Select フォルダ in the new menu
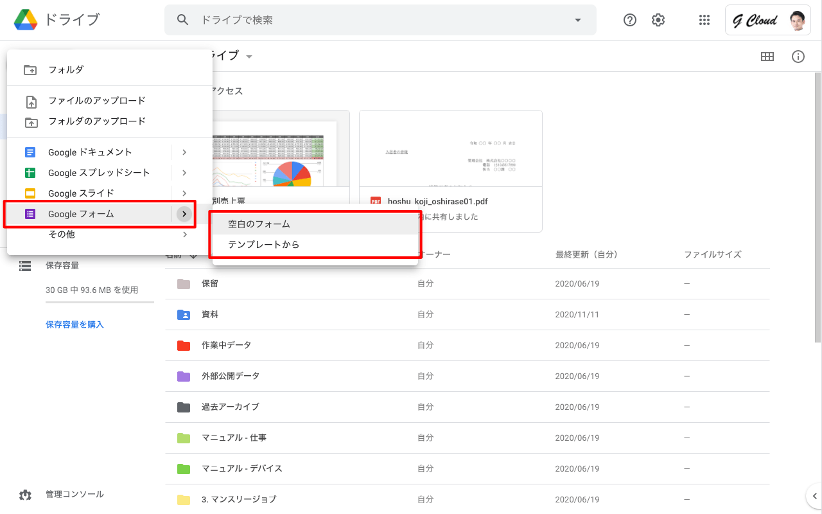 (x=109, y=70)
